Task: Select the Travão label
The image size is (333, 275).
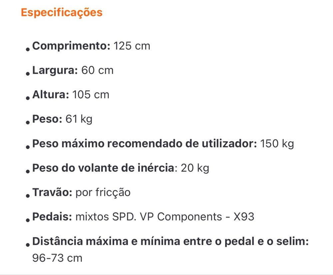Action: 52,193
